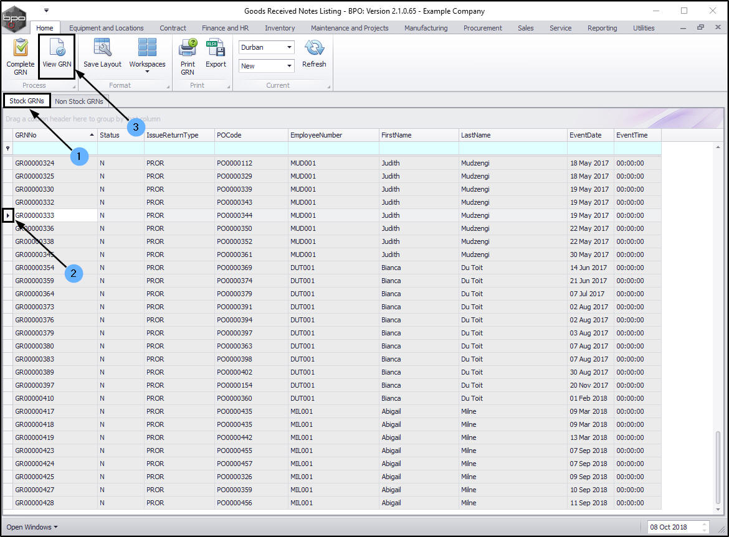Expand the New status dropdown

(290, 66)
